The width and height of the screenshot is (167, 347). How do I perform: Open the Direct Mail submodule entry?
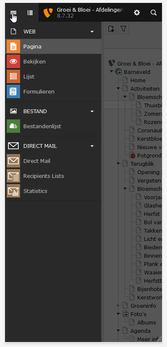click(x=53, y=161)
